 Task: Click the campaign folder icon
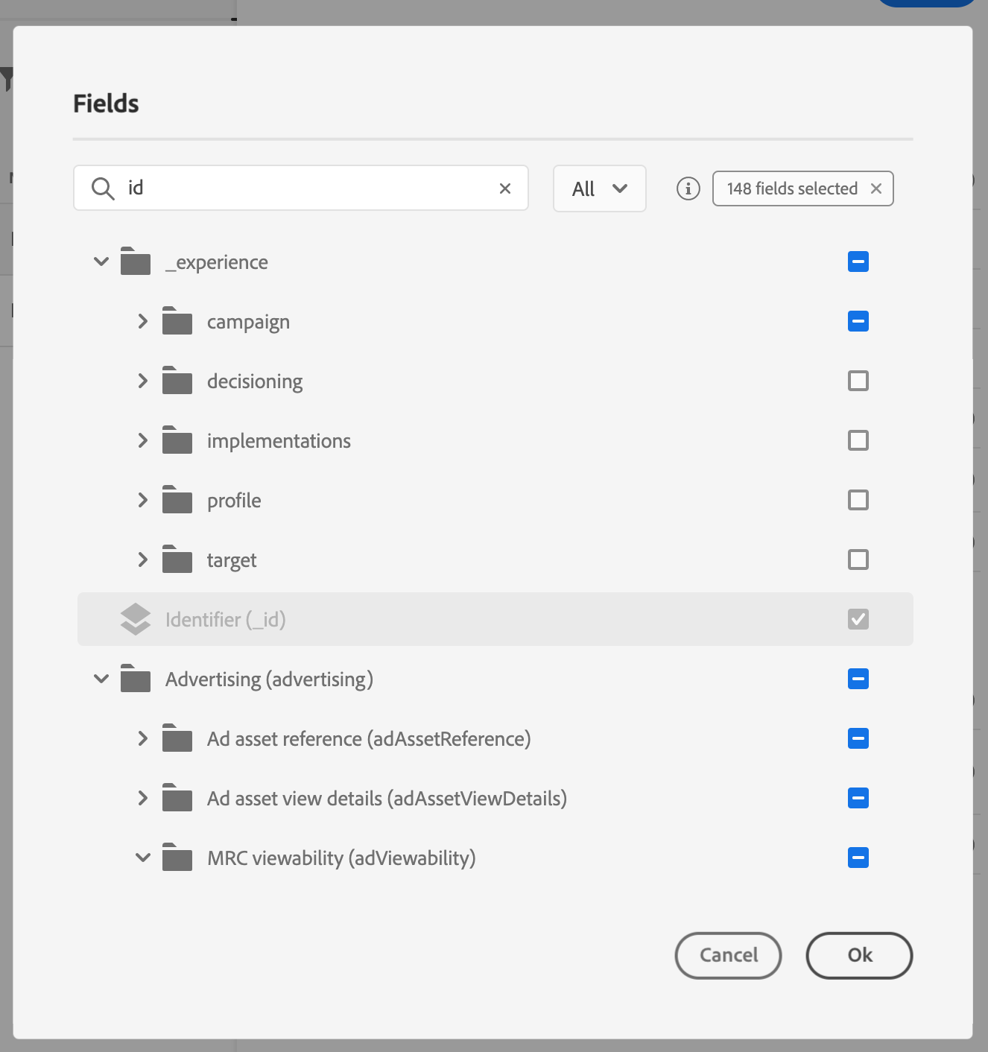tap(177, 321)
